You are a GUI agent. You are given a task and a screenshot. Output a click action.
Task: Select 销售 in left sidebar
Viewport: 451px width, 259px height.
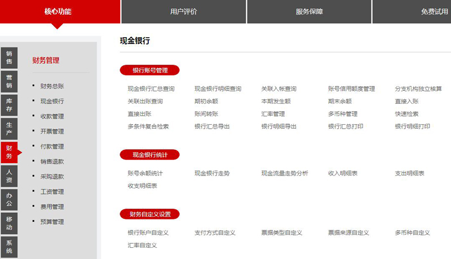click(9, 58)
